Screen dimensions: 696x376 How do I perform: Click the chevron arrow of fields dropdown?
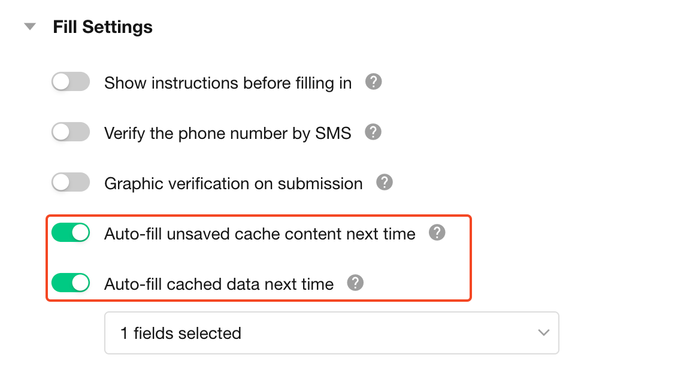click(x=543, y=333)
